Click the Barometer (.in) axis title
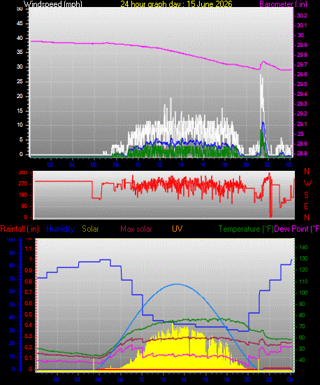320x385 pixels. coord(283,3)
